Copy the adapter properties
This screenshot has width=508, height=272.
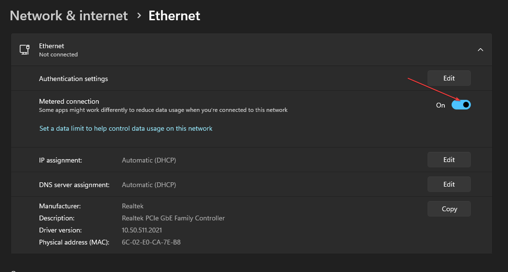tap(449, 209)
